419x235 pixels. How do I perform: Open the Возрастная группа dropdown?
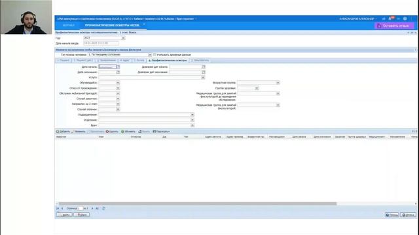(x=278, y=83)
